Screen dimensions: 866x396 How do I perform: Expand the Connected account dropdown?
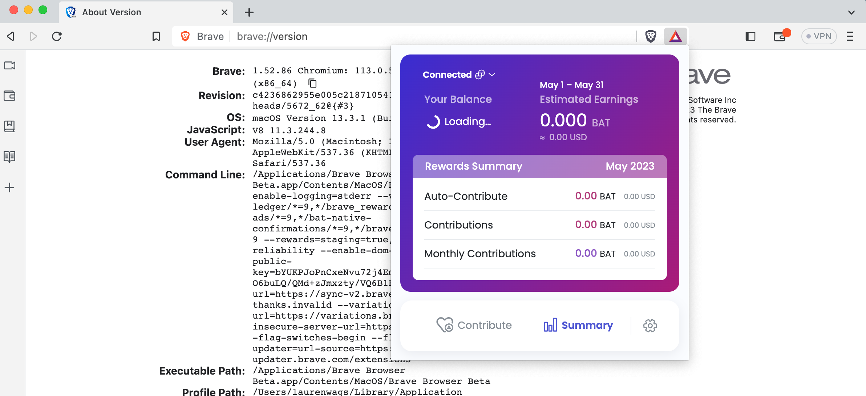click(492, 74)
